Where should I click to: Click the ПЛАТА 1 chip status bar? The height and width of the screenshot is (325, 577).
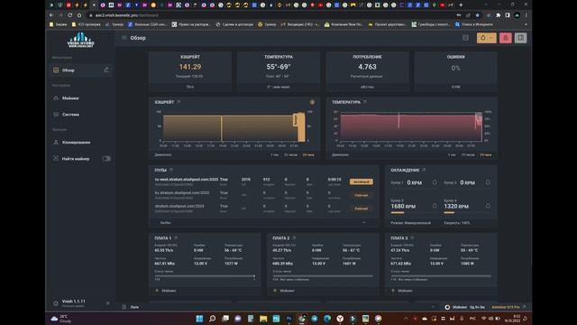pyautogui.click(x=205, y=275)
